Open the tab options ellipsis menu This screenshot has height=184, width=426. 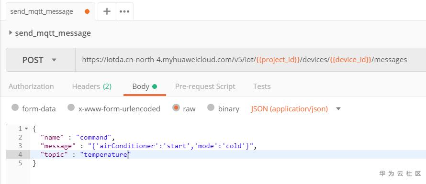click(x=124, y=11)
